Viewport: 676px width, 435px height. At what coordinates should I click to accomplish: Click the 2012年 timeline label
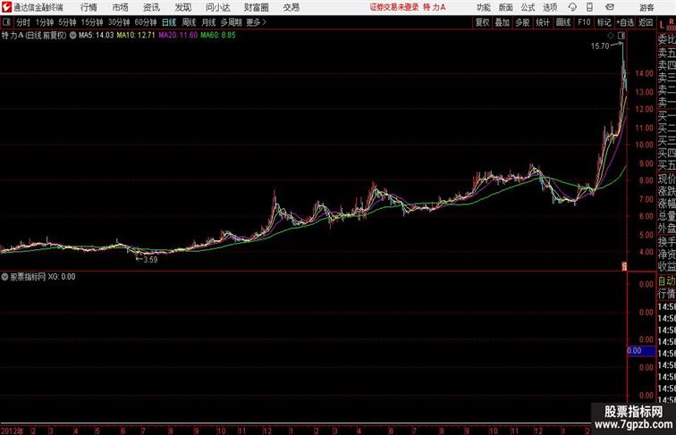13,431
